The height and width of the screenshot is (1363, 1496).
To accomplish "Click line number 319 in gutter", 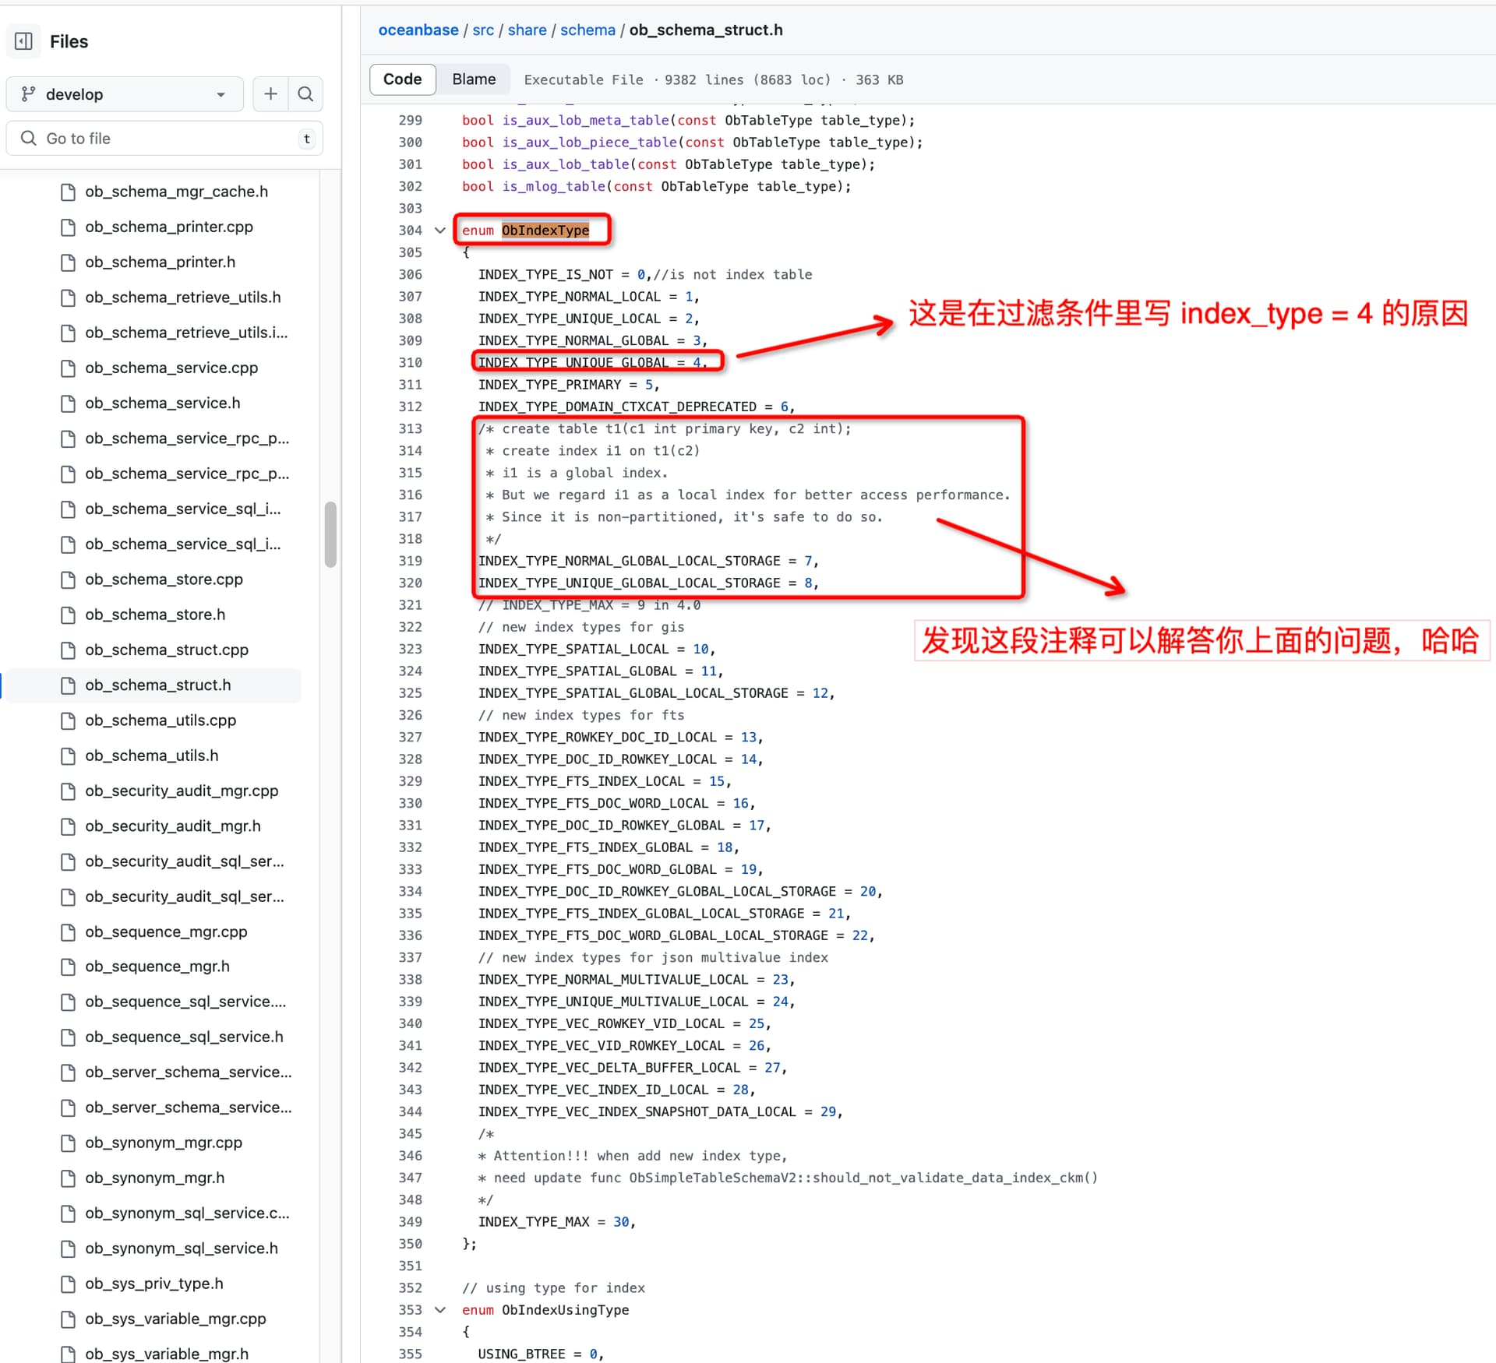I will coord(410,561).
